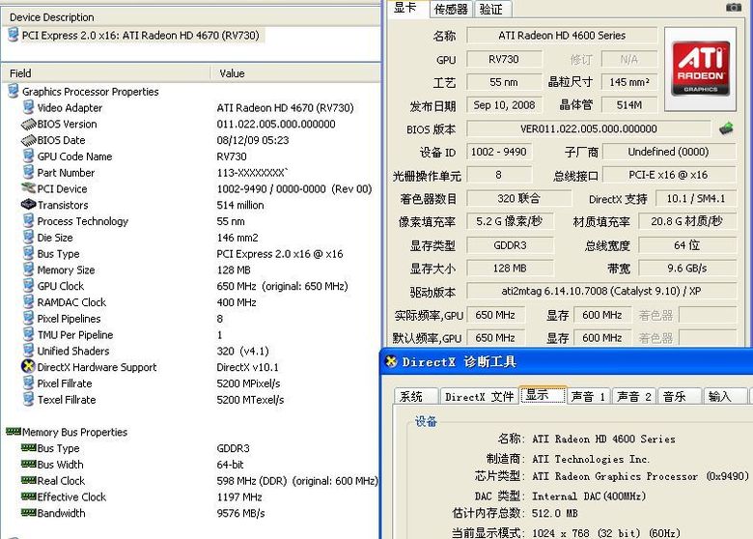Click the Effective Clock memory icon
753x539 pixels.
pos(28,496)
